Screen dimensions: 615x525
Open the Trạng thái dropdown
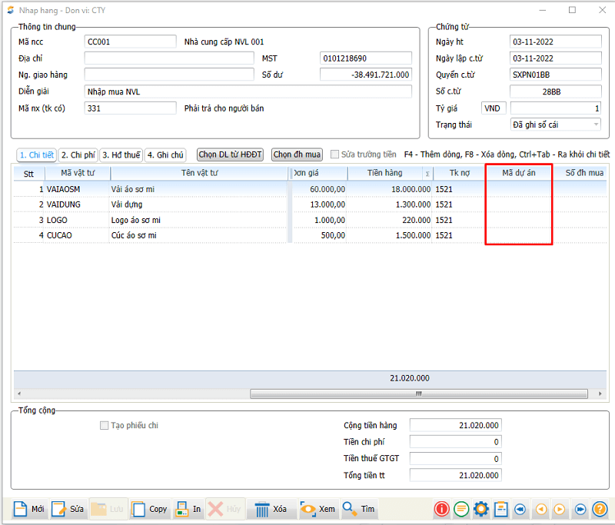pyautogui.click(x=555, y=125)
